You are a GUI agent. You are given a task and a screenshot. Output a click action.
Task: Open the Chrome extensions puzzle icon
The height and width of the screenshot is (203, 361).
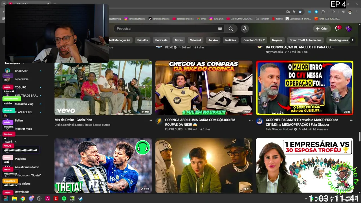[323, 12]
